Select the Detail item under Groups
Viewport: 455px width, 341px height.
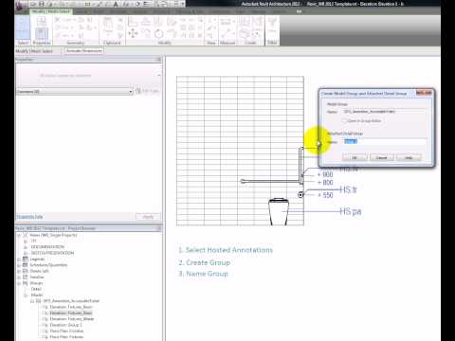[x=36, y=289]
